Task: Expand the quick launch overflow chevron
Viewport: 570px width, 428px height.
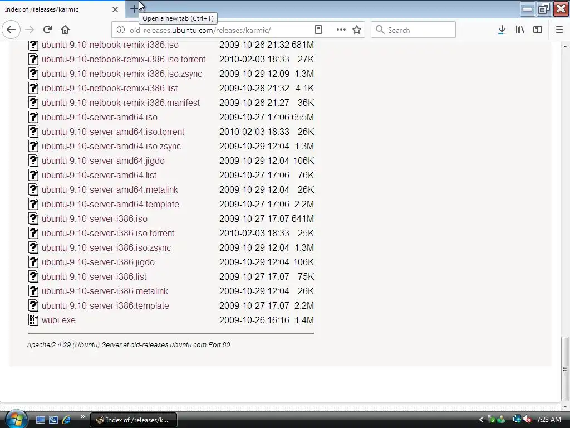Action: 83,417
